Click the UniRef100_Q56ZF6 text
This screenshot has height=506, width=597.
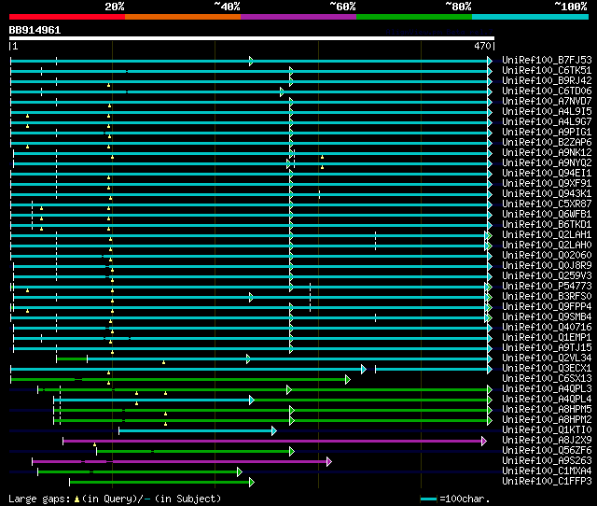coord(547,451)
